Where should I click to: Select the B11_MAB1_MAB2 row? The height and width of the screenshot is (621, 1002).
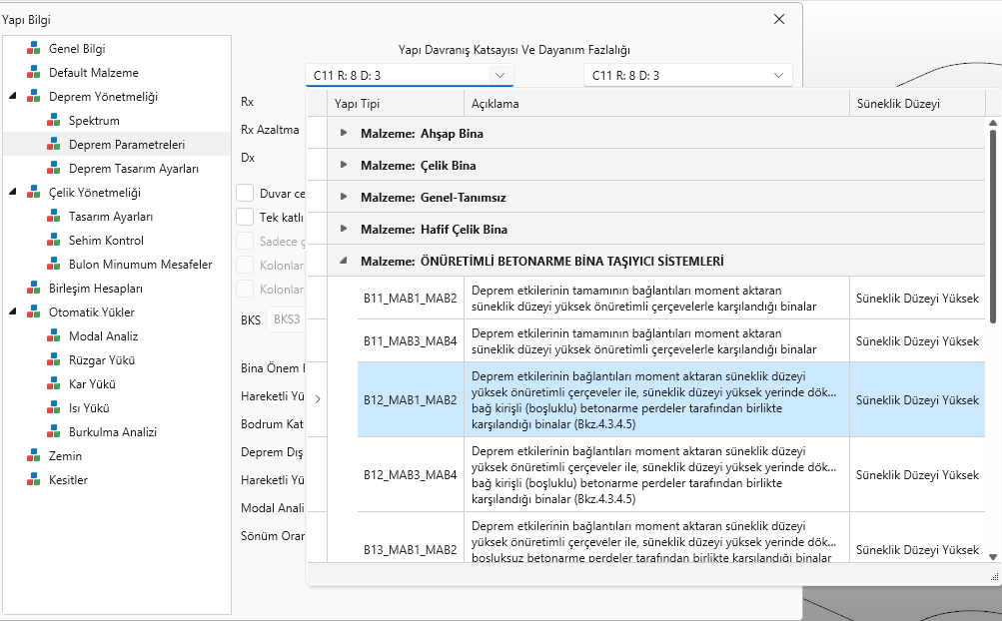point(410,298)
